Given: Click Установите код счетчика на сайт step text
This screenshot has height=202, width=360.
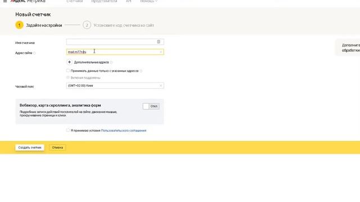Looking at the screenshot, I should coord(124,25).
